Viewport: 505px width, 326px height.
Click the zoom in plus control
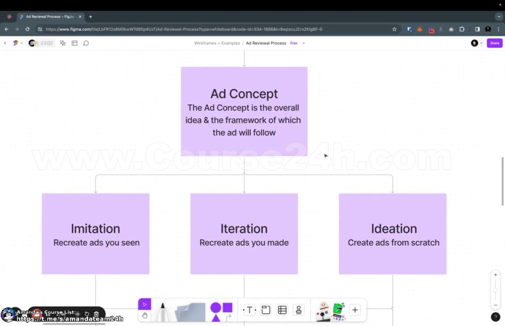tap(495, 275)
